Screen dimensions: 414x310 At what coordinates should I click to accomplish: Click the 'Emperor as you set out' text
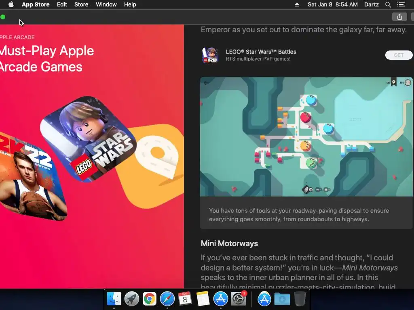[304, 29]
